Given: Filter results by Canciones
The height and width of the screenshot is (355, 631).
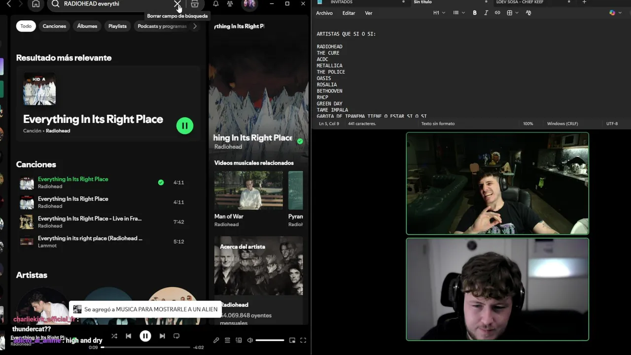Looking at the screenshot, I should tap(54, 26).
